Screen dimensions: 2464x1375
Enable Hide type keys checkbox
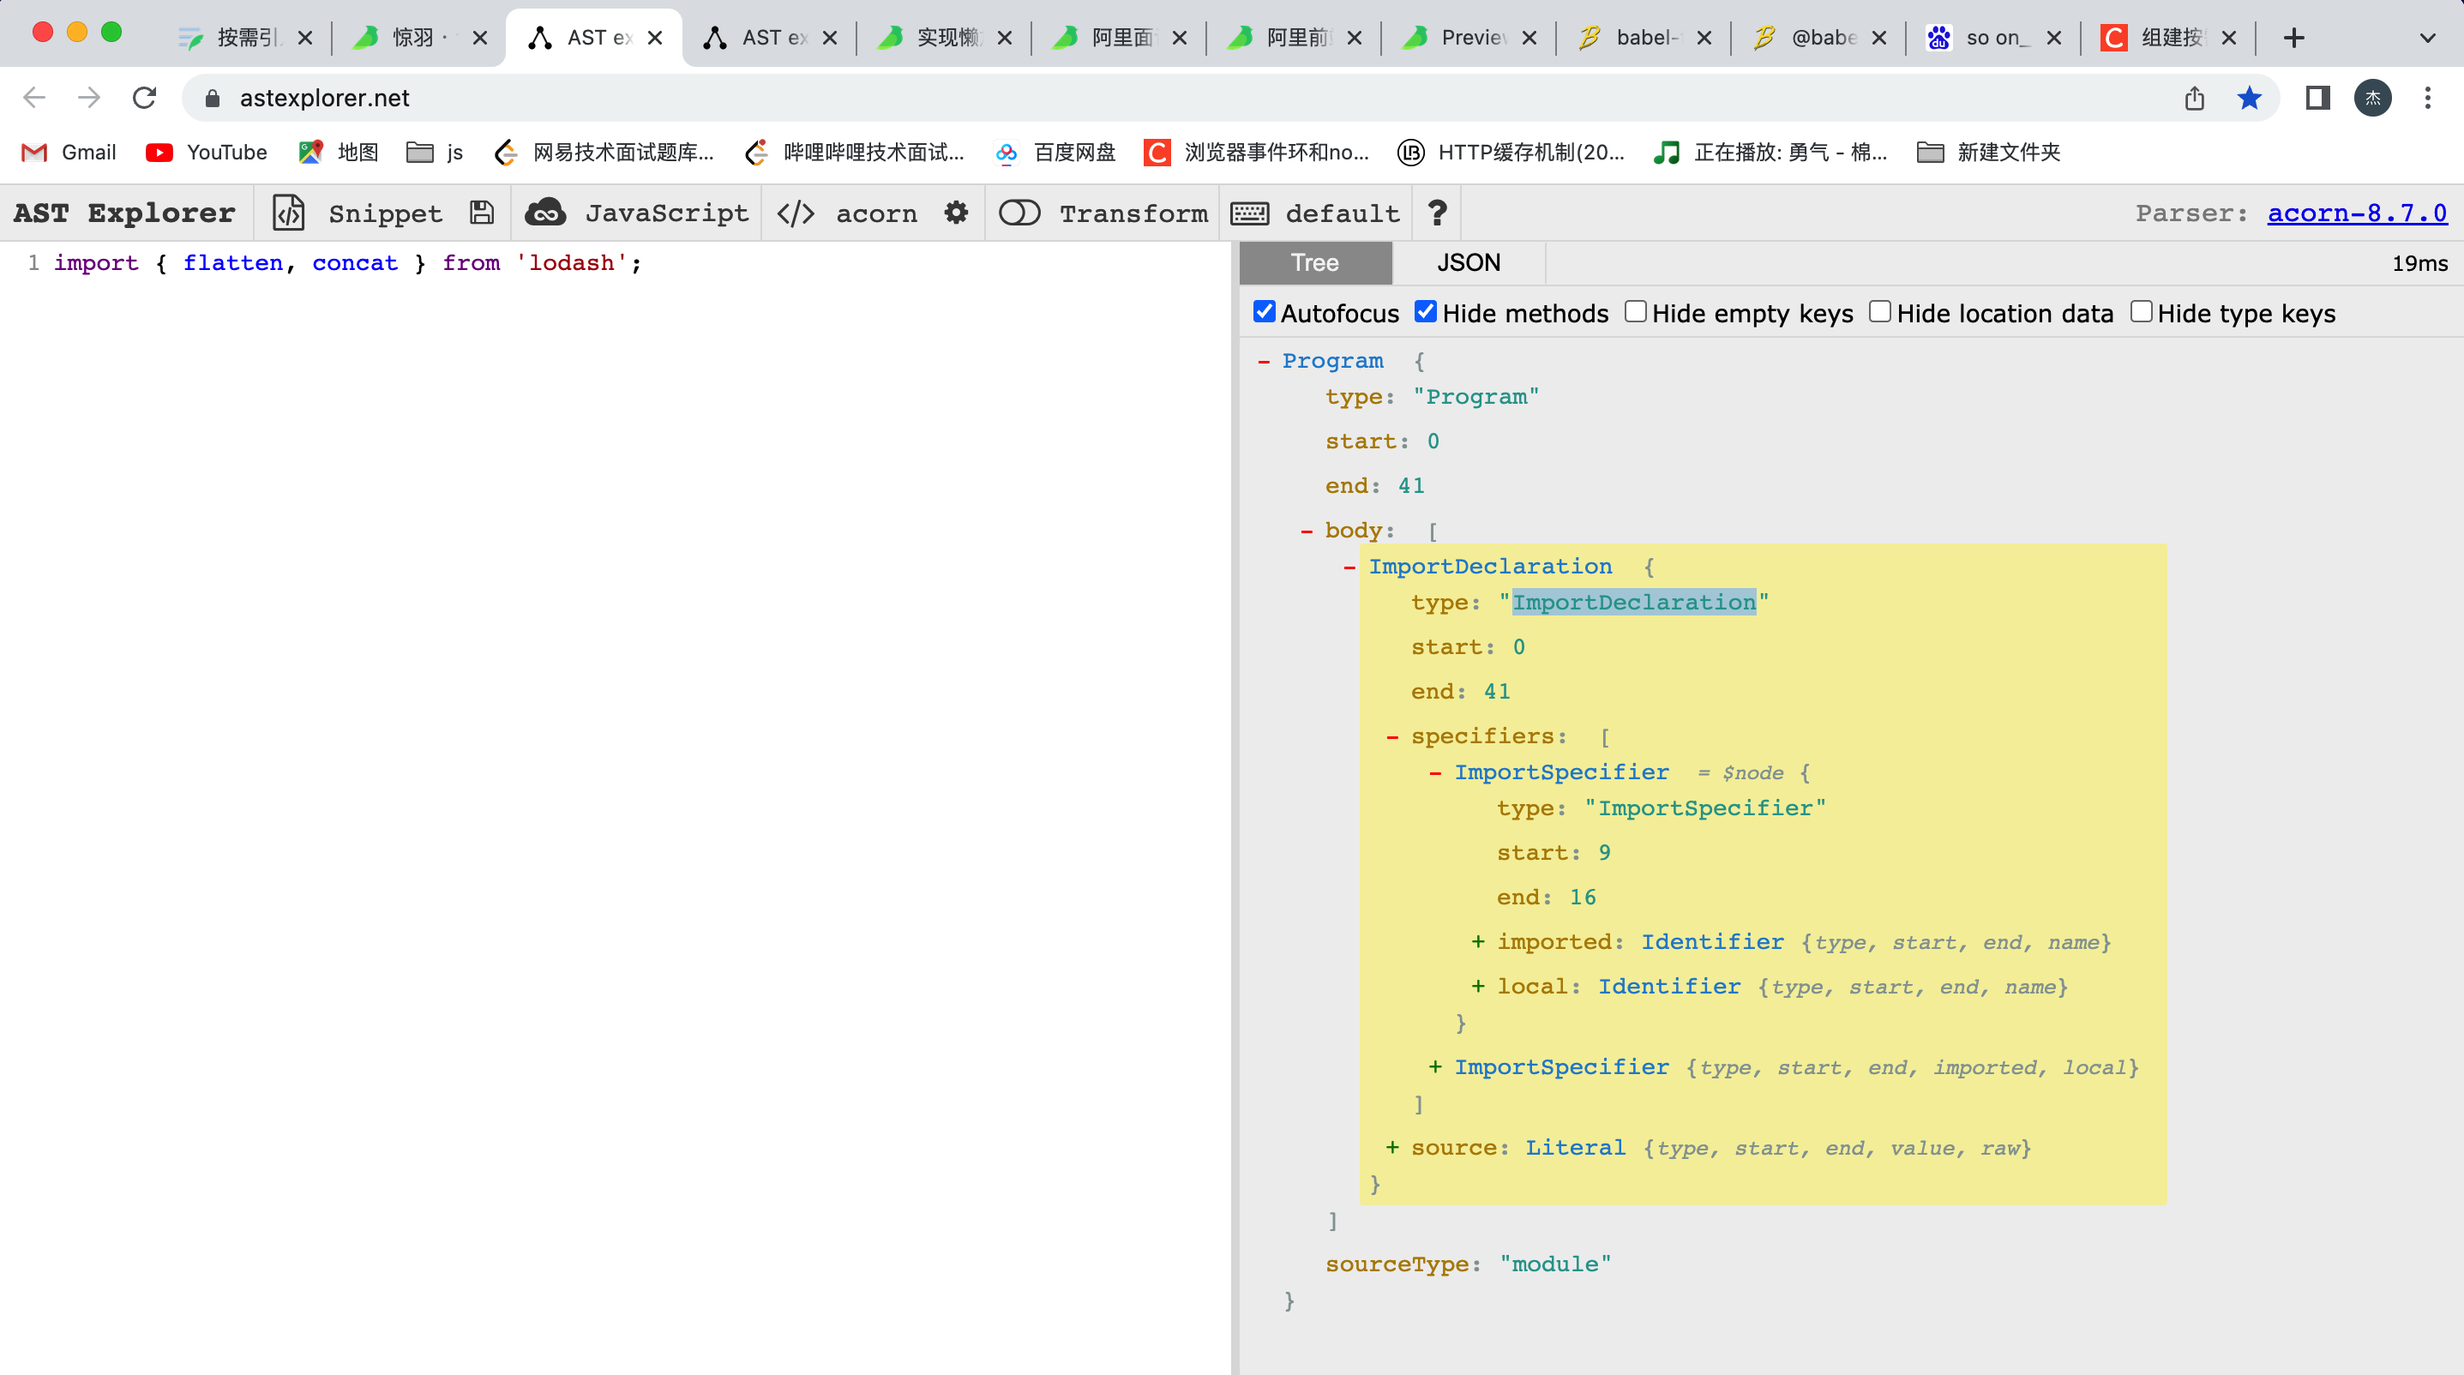(2141, 312)
